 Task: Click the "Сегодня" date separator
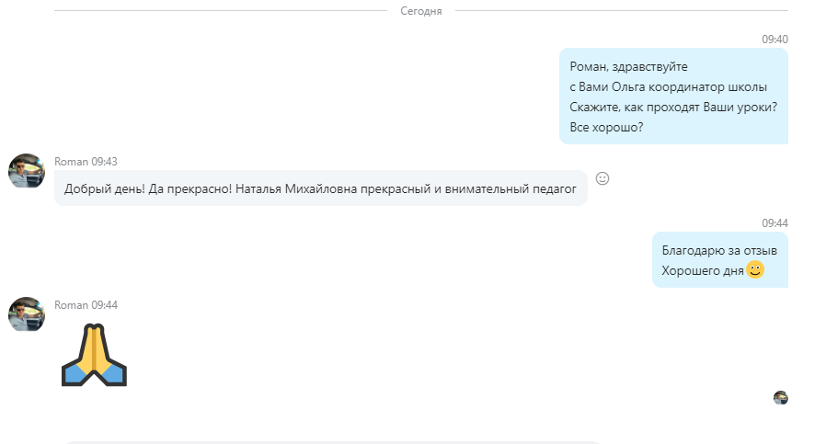pos(421,11)
